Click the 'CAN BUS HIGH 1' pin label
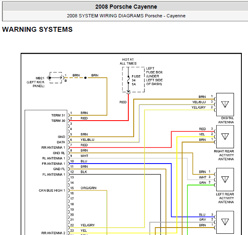 click(52, 190)
